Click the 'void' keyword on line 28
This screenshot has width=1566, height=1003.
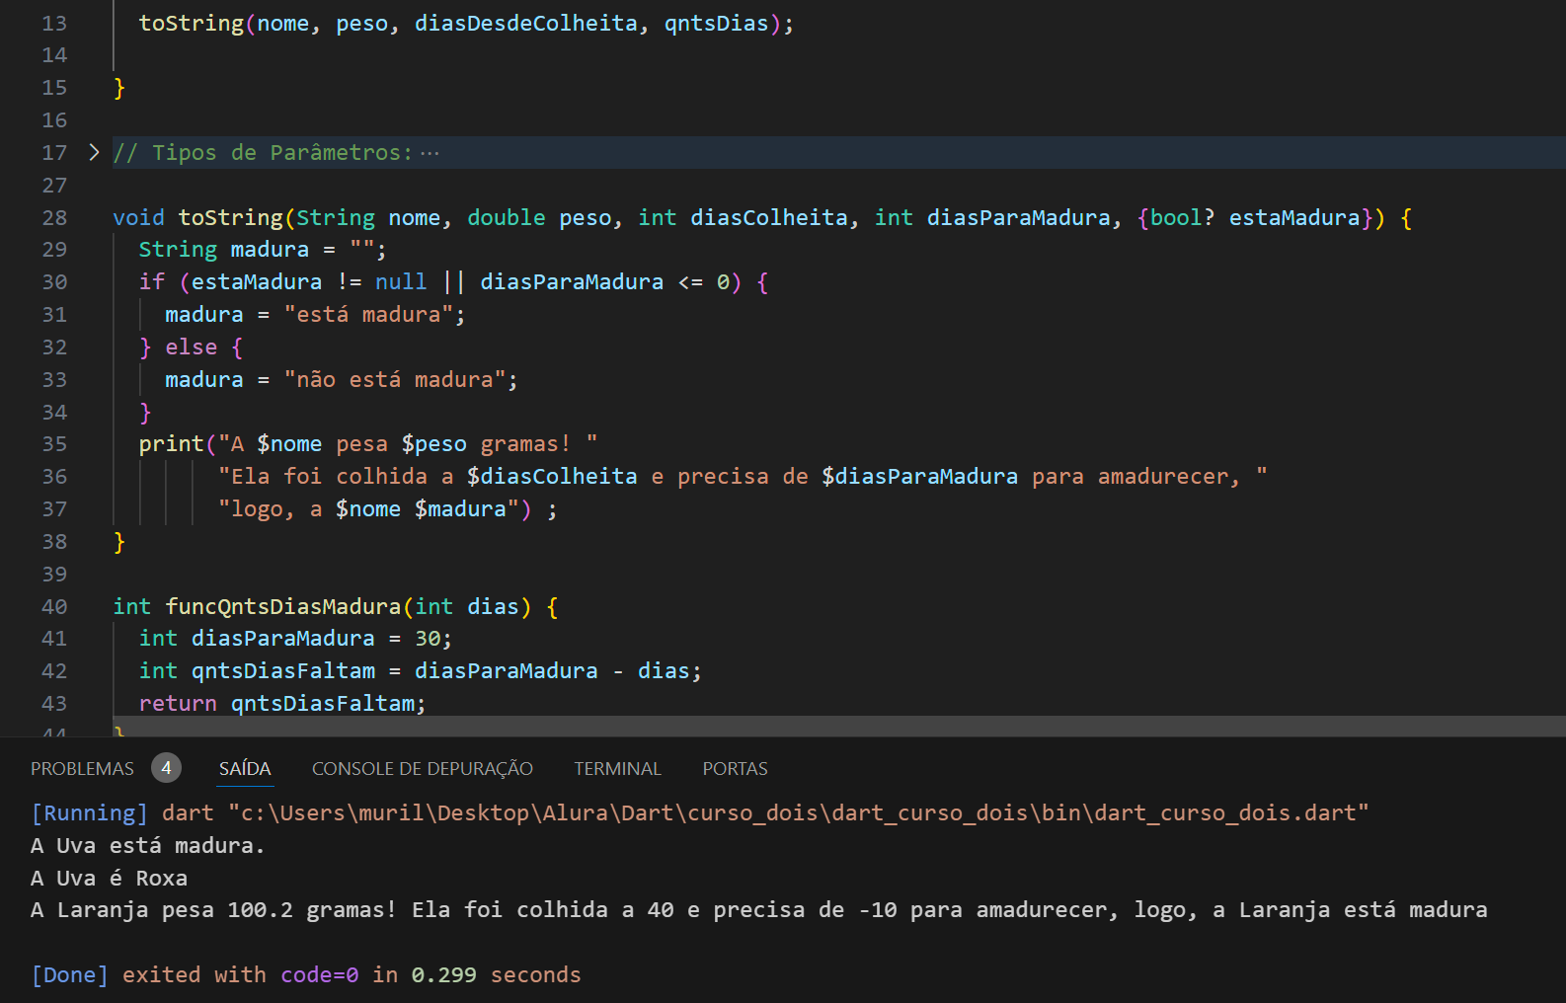[x=139, y=217]
